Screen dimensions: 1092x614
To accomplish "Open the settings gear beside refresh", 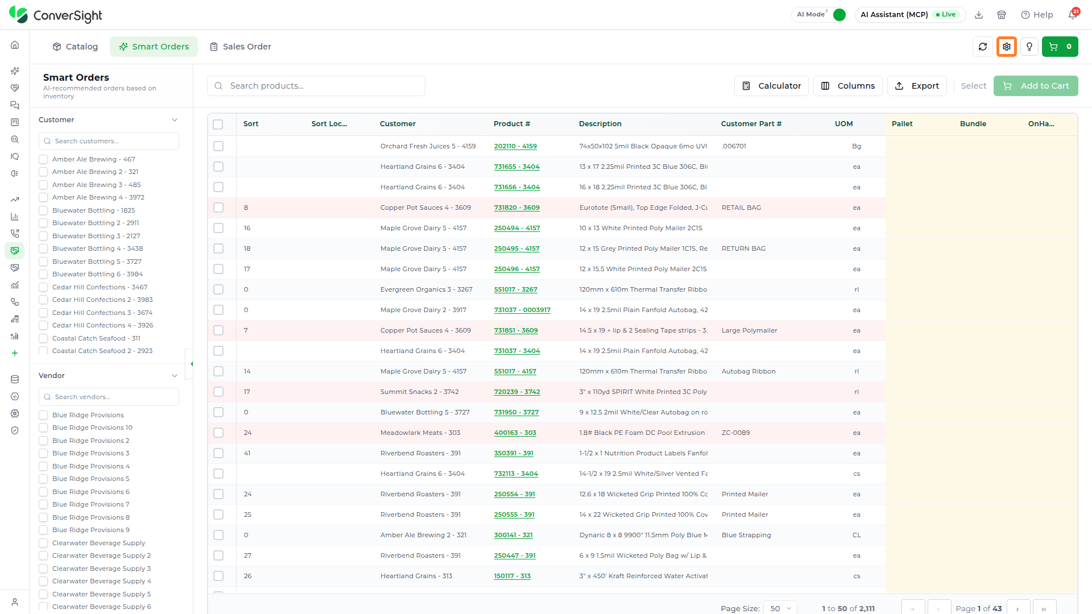I will point(1007,47).
